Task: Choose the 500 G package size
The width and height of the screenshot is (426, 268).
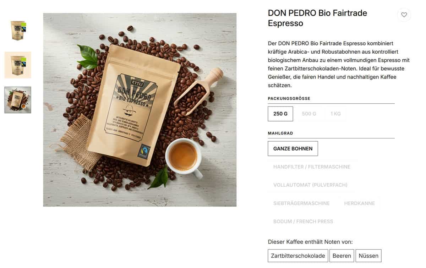Action: point(309,114)
